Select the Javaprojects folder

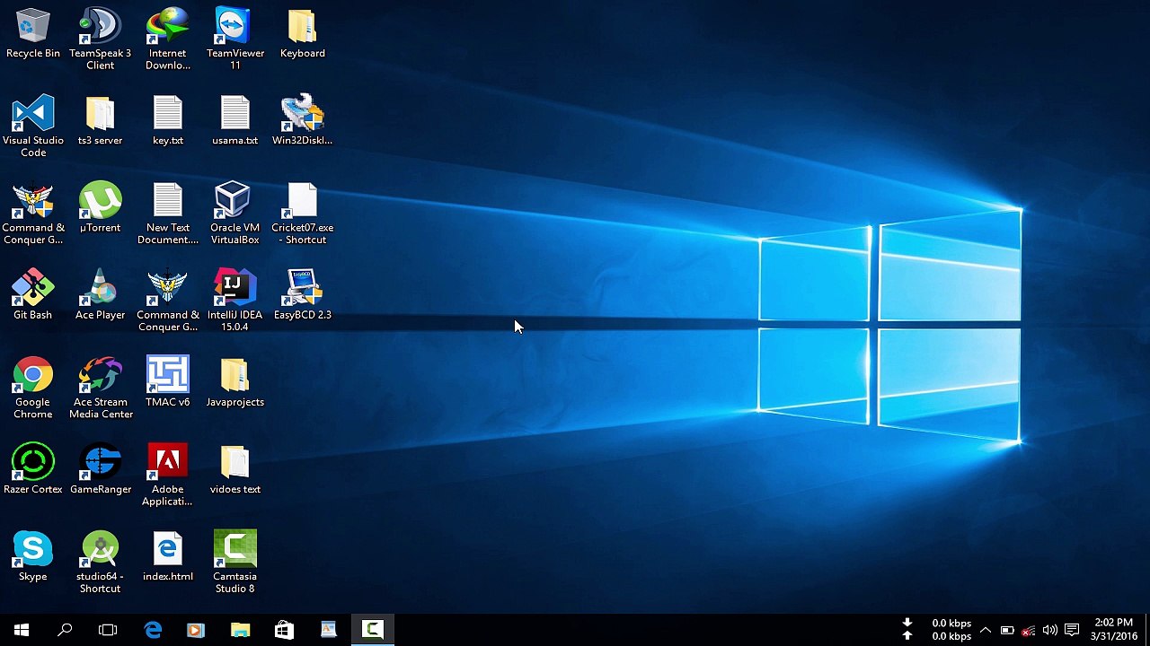[x=234, y=377]
